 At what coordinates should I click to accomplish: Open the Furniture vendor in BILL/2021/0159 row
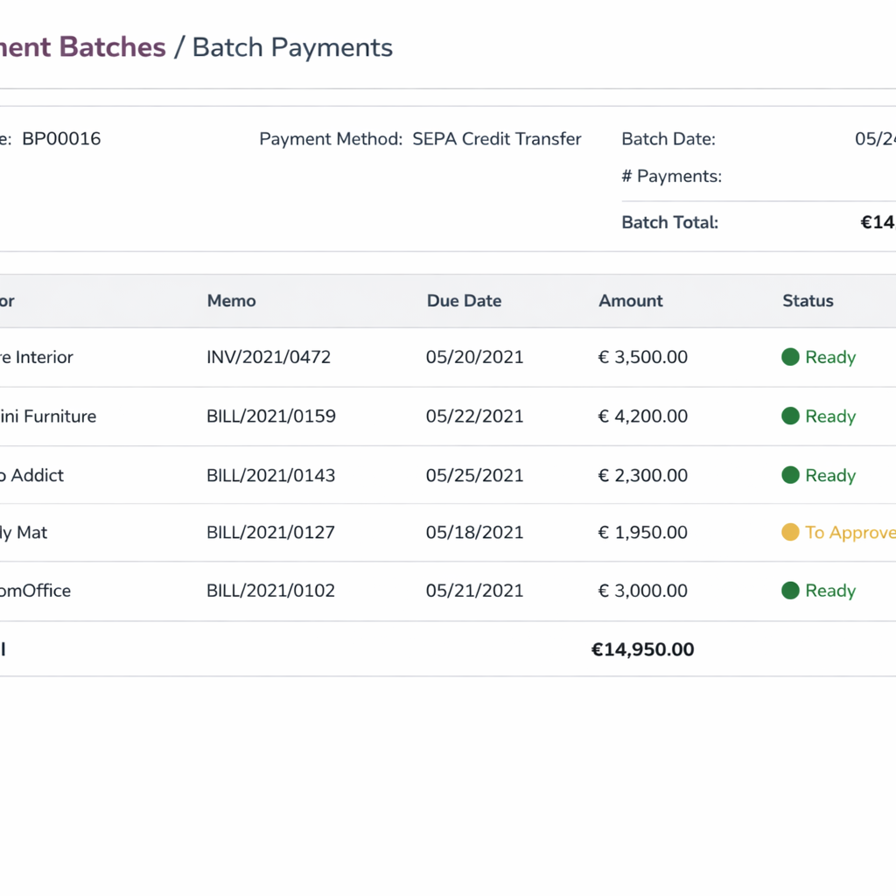pyautogui.click(x=48, y=416)
